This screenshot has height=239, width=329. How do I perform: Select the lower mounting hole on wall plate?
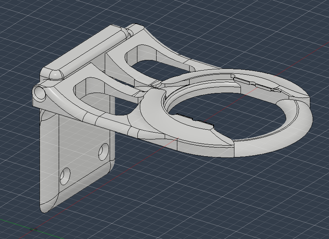point(65,176)
